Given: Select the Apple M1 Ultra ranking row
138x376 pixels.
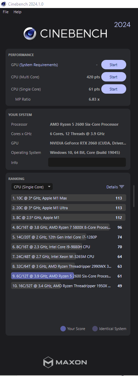Looking at the screenshot, I should coord(69,207).
